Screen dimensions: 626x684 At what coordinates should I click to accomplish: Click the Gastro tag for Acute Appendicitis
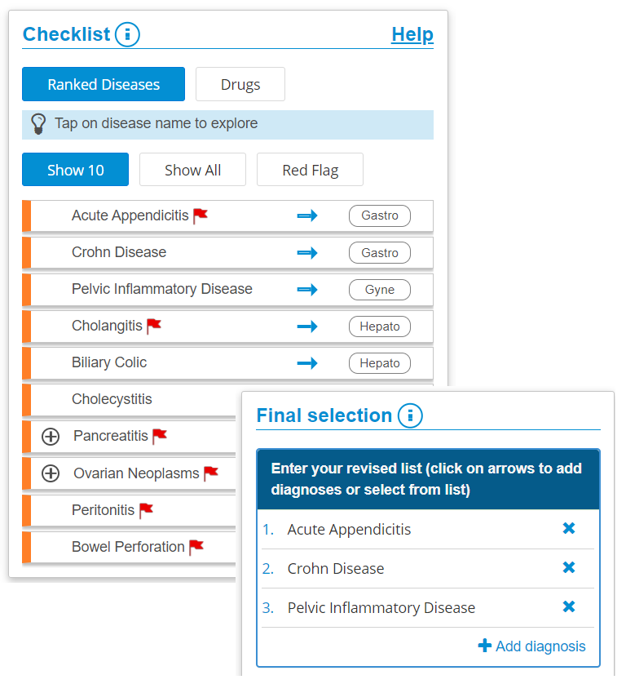380,215
